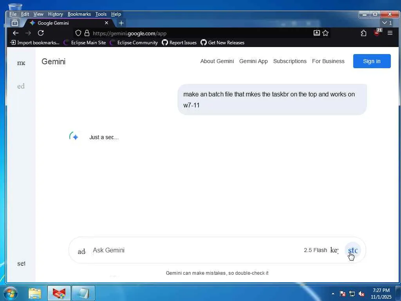Click the Action Center flag tray icon
Image resolution: width=401 pixels, height=301 pixels.
(x=343, y=294)
